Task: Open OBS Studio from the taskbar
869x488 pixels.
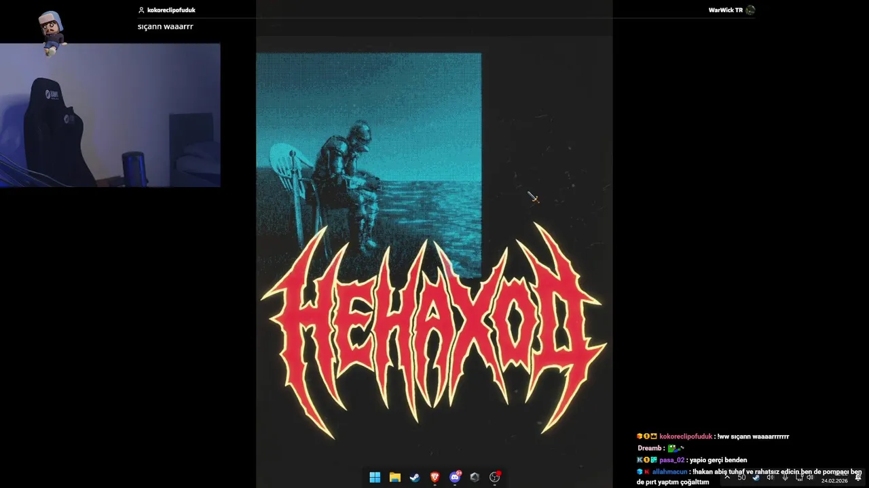Action: pos(495,477)
